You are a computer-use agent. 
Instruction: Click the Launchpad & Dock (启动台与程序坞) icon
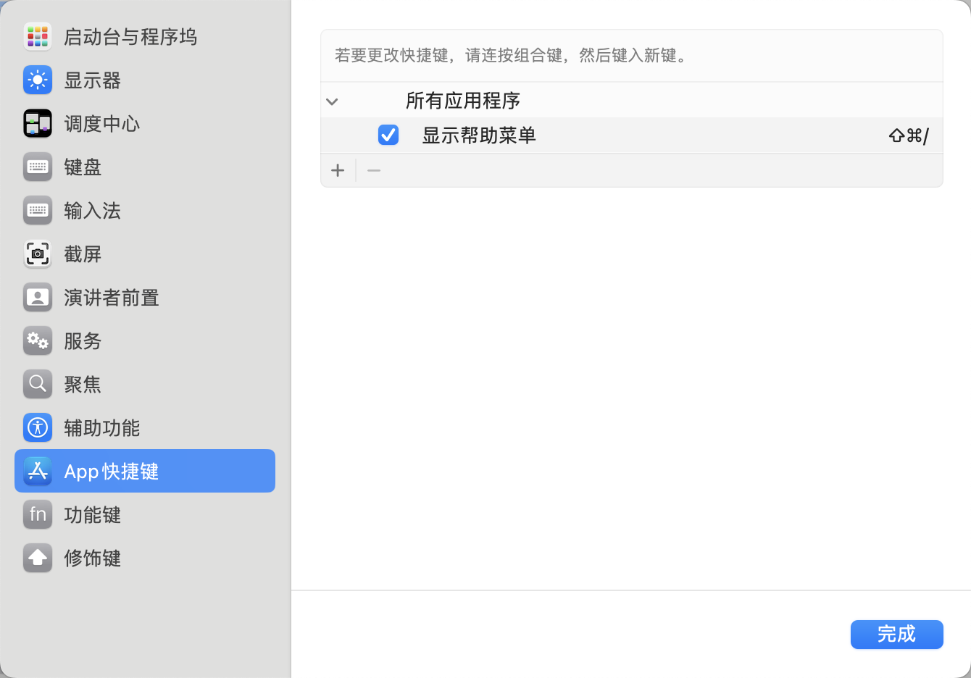click(38, 36)
